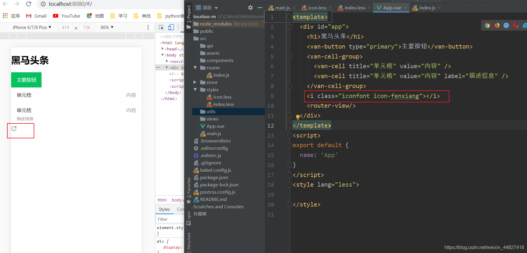Expand the noscript element in DevTools
Image resolution: width=527 pixels, height=253 pixels.
pos(167,61)
